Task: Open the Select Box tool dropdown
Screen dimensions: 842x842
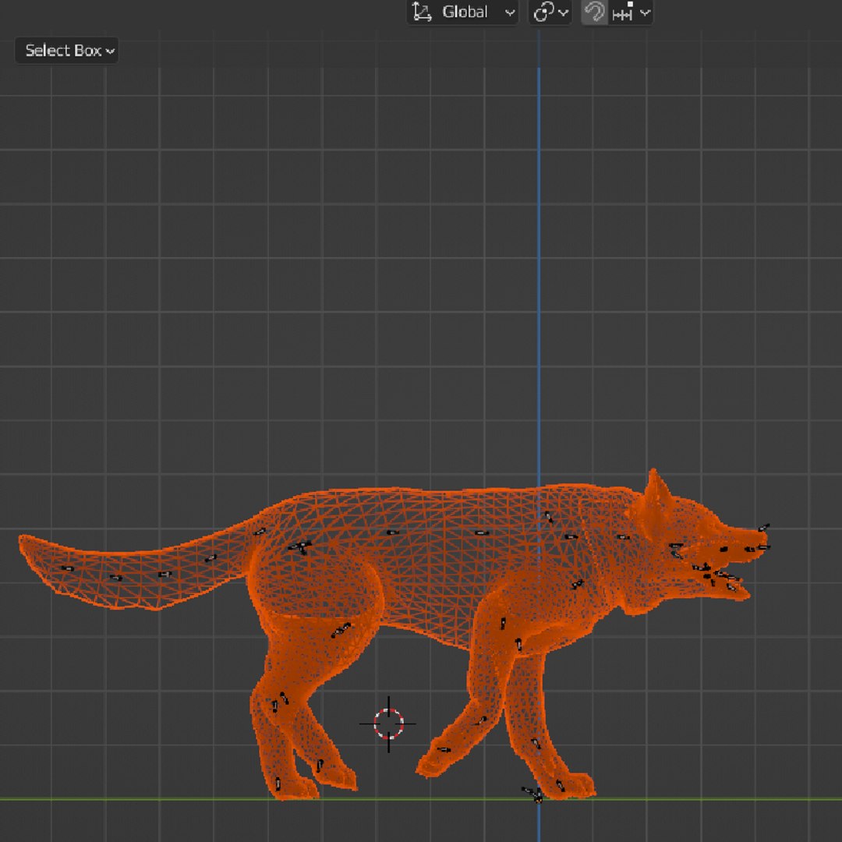Action: (x=66, y=51)
